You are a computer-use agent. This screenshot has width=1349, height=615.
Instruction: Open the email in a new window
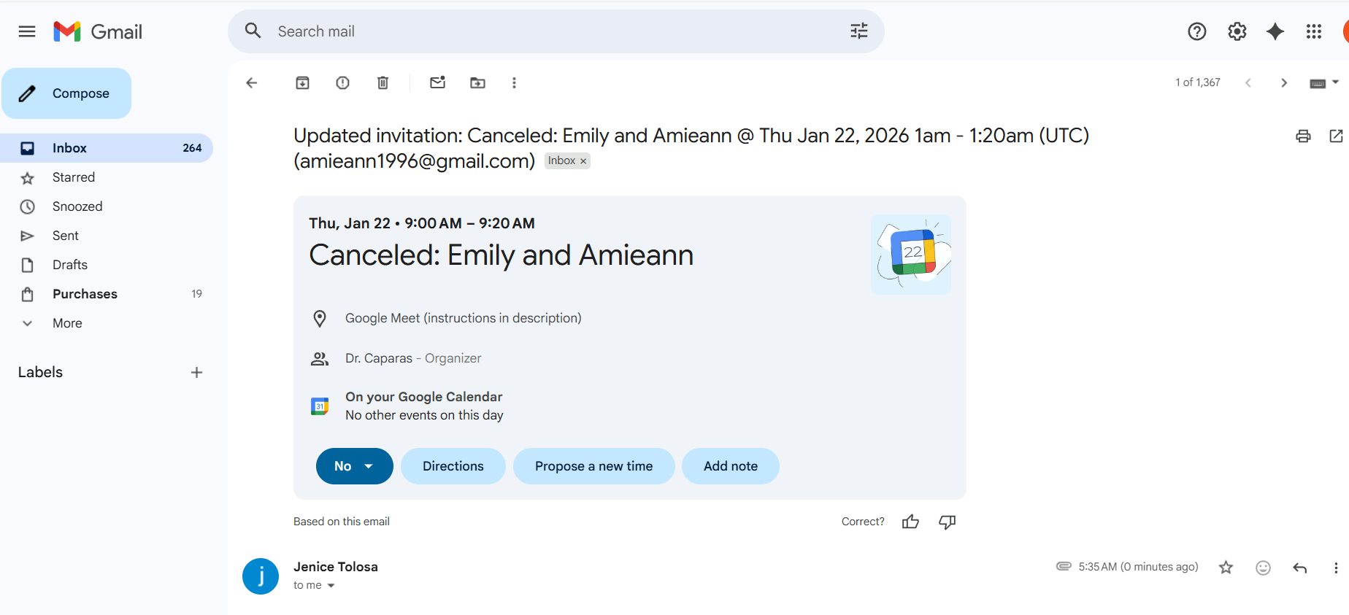click(1336, 136)
